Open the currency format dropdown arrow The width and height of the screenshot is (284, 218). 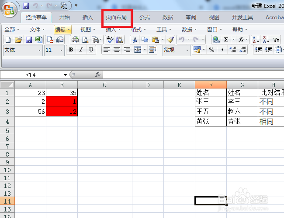pos(204,50)
